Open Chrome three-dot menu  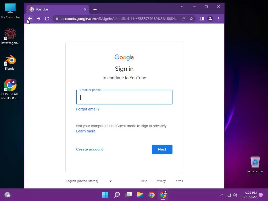219,19
